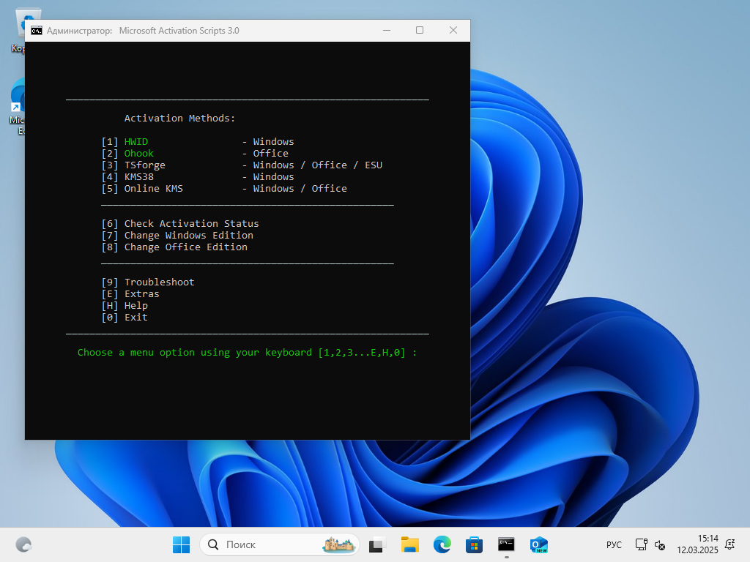Image resolution: width=750 pixels, height=562 pixels.
Task: Select the Microsoft Edge desktop shortcut
Action: pyautogui.click(x=18, y=107)
